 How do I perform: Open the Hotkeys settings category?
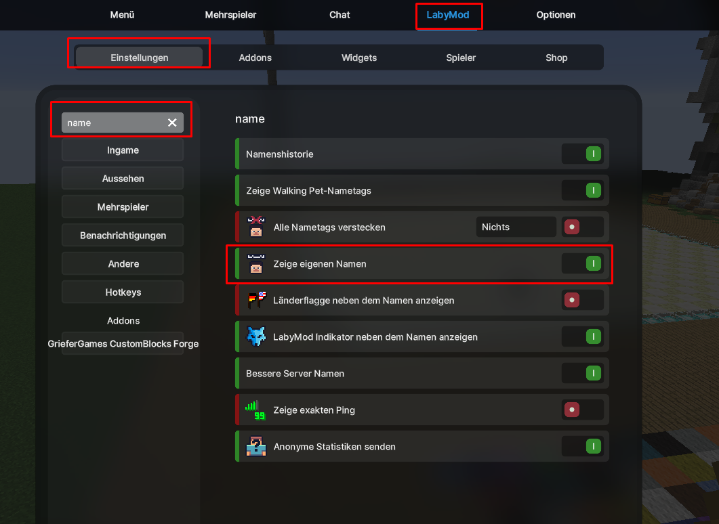coord(123,292)
